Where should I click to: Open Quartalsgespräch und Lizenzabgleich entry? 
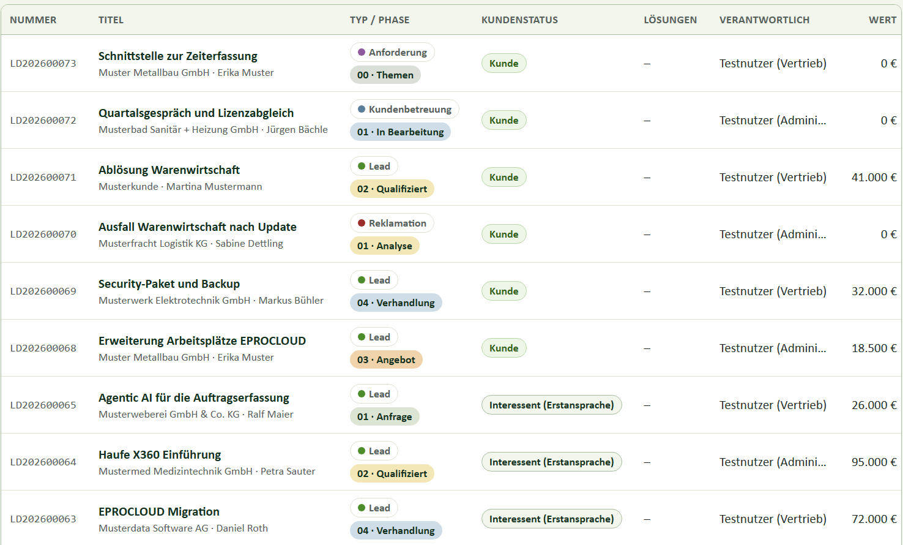click(x=196, y=113)
